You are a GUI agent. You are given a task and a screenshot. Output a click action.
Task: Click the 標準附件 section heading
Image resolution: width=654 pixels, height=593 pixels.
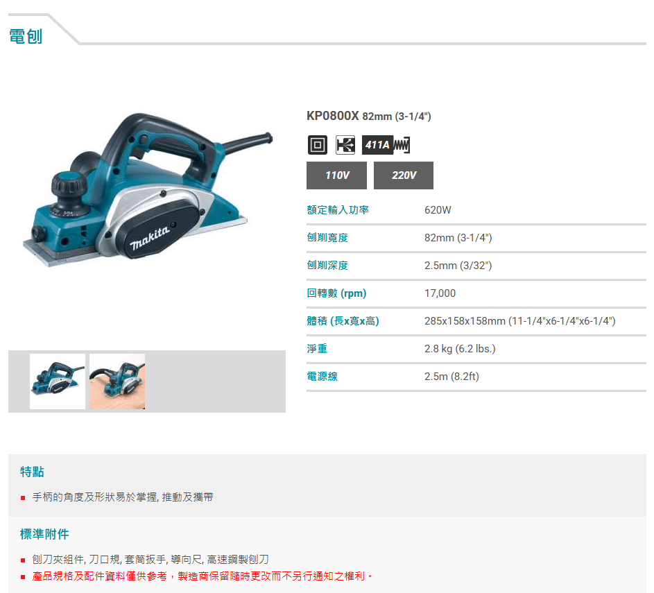coord(44,534)
